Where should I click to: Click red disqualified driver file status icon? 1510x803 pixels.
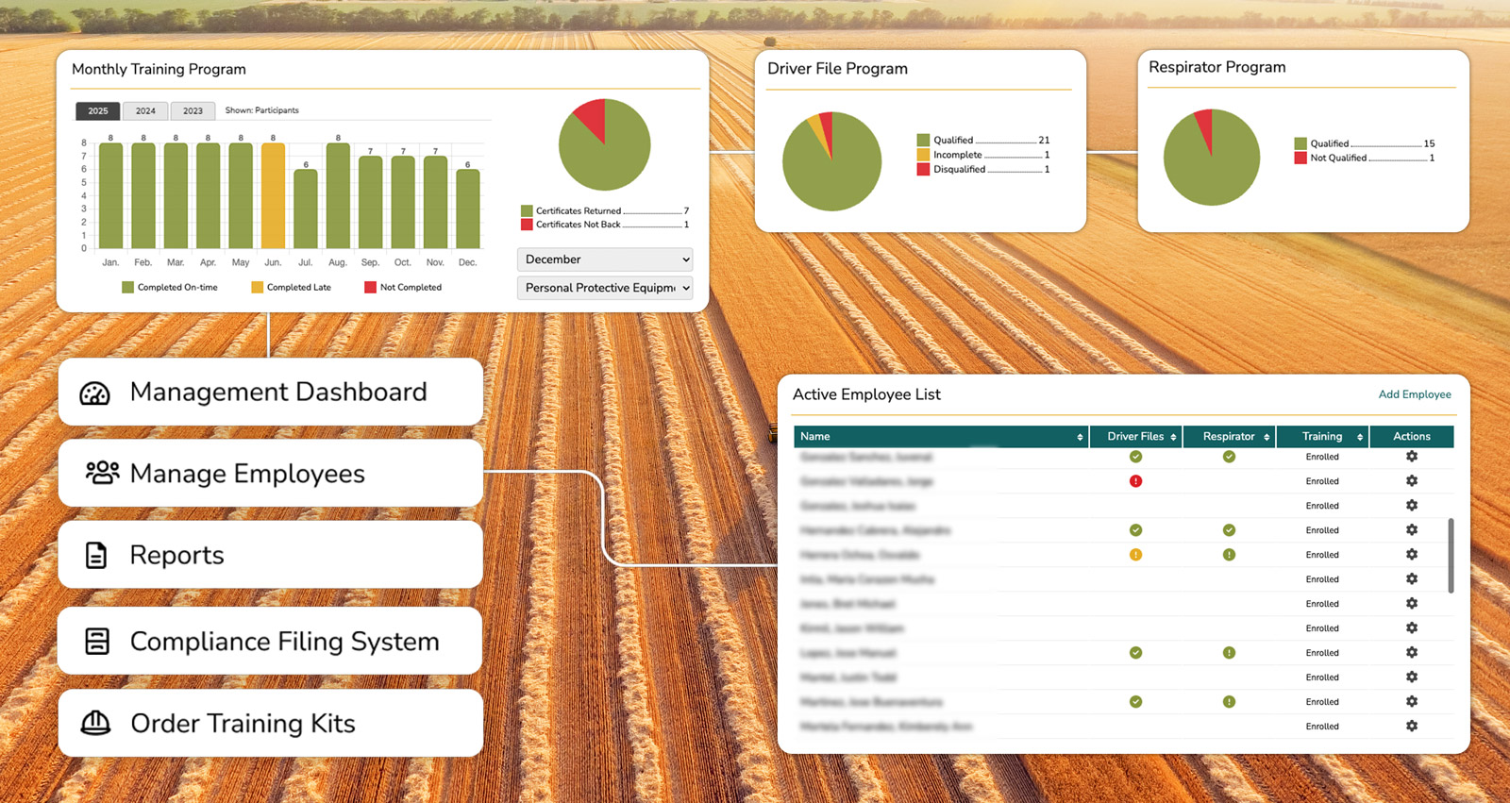click(x=1135, y=481)
